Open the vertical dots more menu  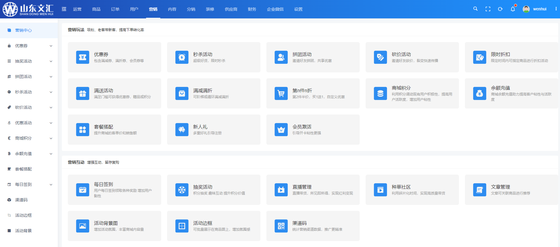556,9
